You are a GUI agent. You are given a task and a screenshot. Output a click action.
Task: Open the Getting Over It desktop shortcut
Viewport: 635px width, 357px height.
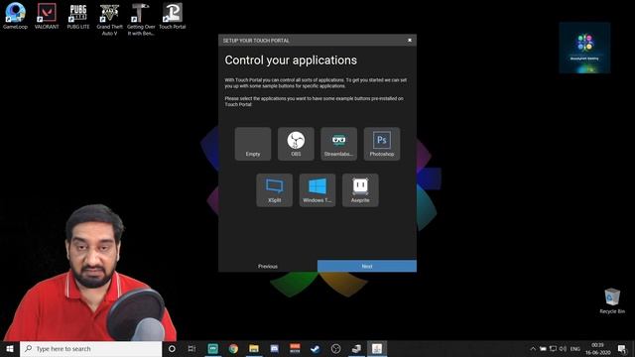141,20
